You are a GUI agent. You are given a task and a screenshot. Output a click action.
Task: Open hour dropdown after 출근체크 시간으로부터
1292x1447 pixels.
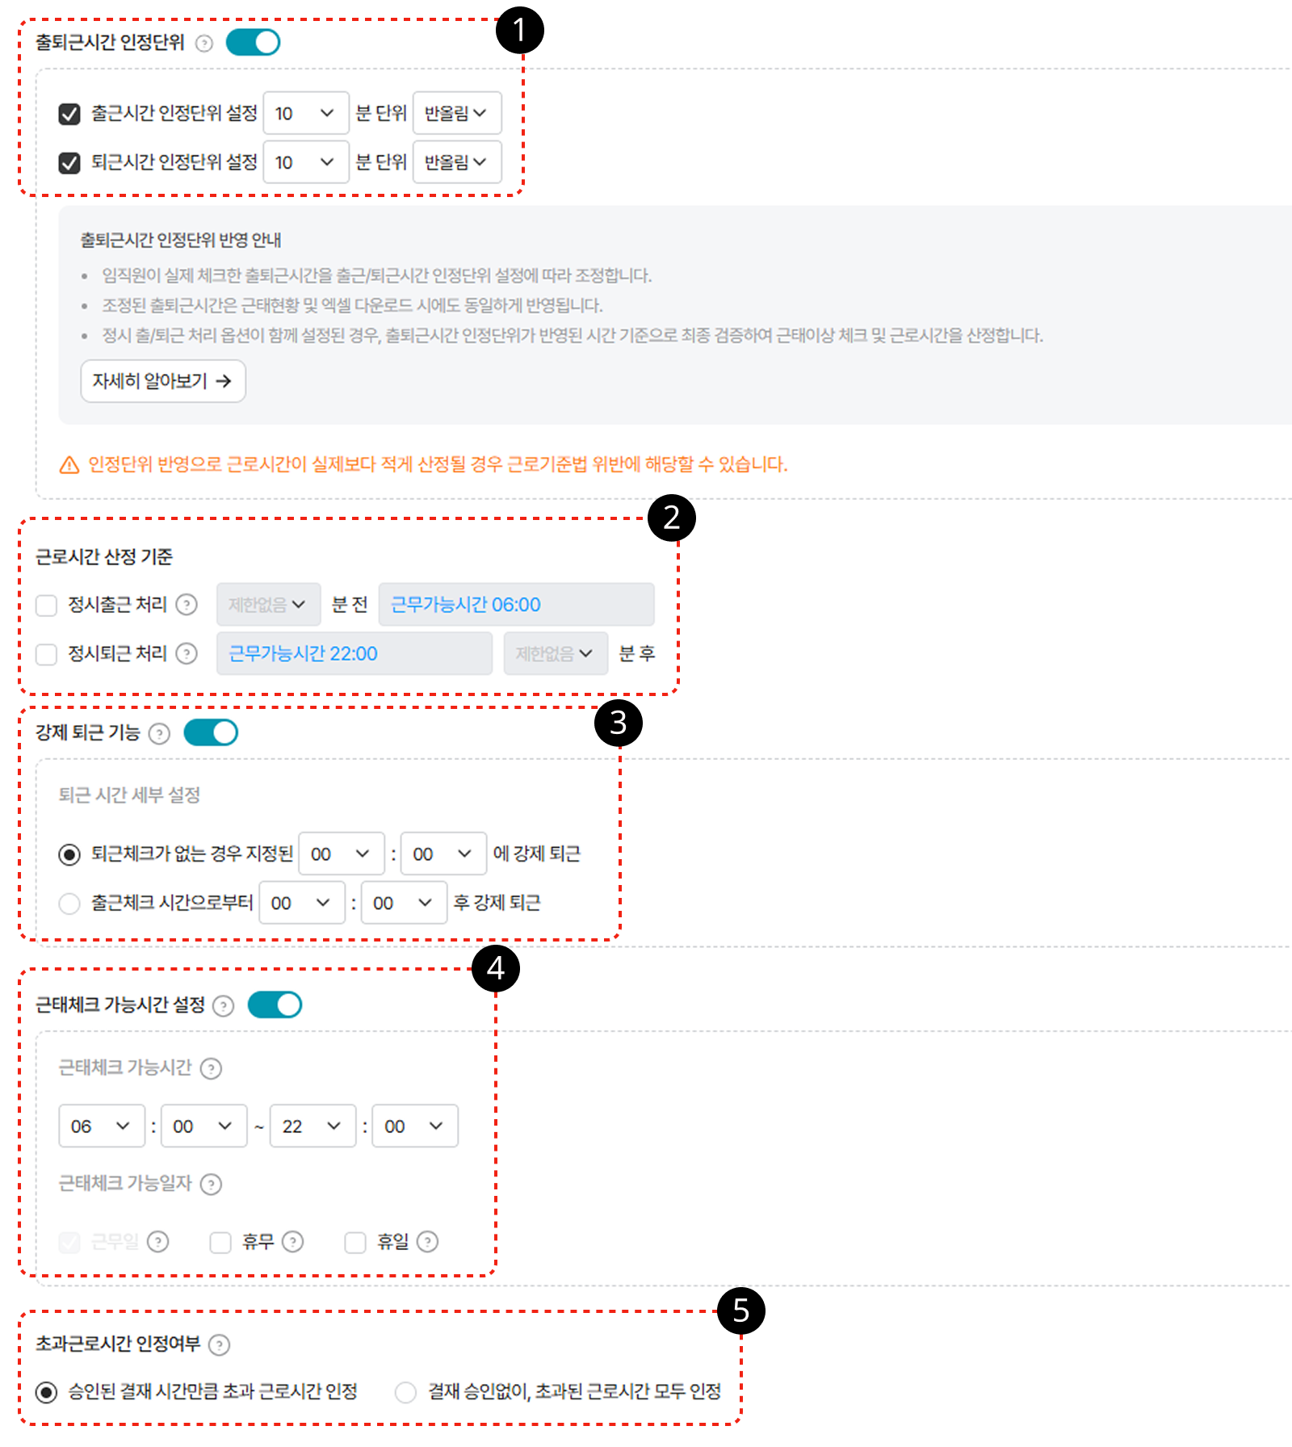302,903
